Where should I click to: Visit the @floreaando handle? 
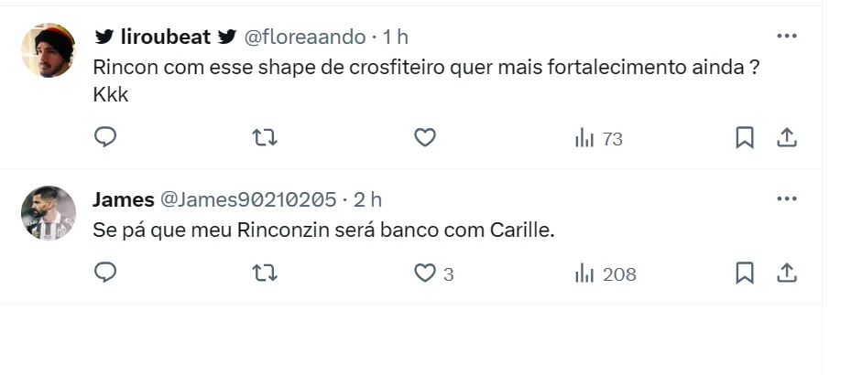click(x=303, y=37)
